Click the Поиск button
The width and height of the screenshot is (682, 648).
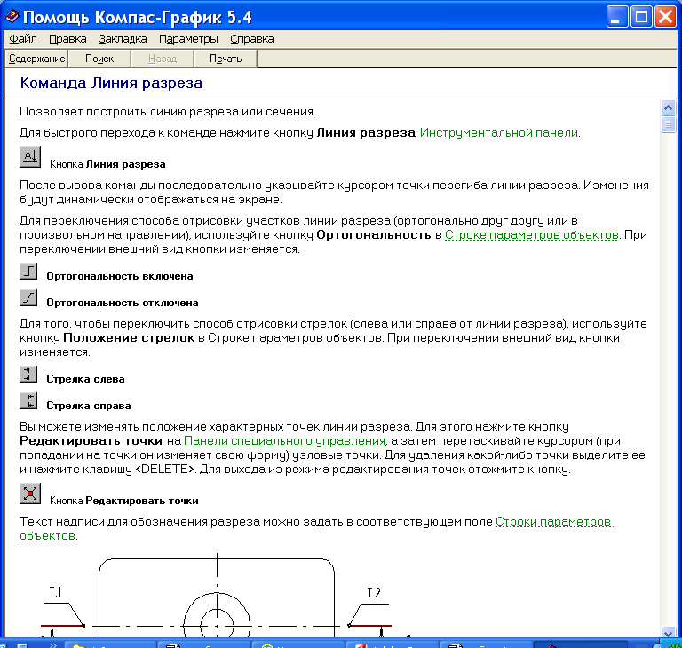coord(99,59)
